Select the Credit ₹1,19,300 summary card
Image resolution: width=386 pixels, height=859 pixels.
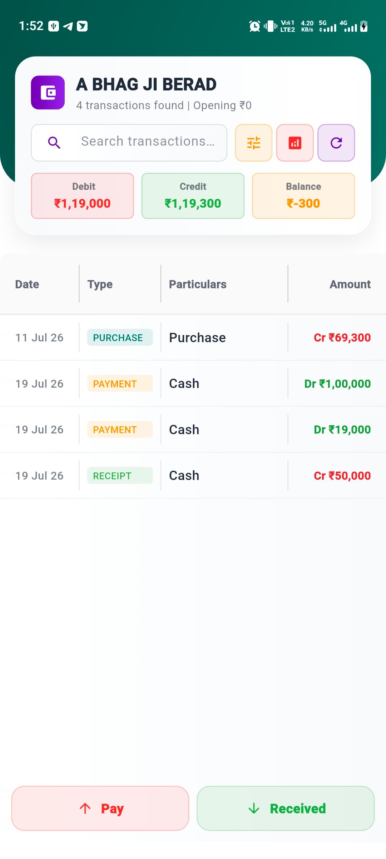[x=193, y=196]
